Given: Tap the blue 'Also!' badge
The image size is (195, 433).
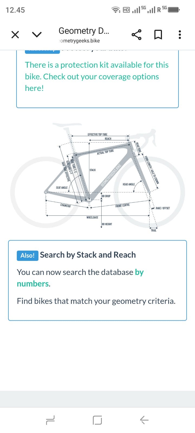Looking at the screenshot, I should click(27, 255).
